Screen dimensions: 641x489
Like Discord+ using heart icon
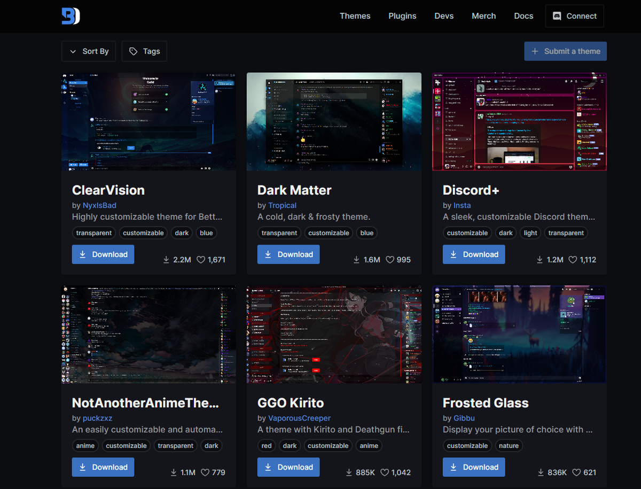[573, 260]
